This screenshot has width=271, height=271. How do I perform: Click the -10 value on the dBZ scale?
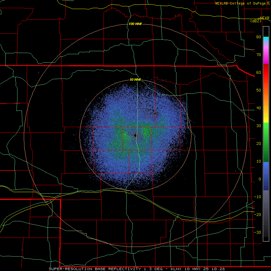[257, 197]
